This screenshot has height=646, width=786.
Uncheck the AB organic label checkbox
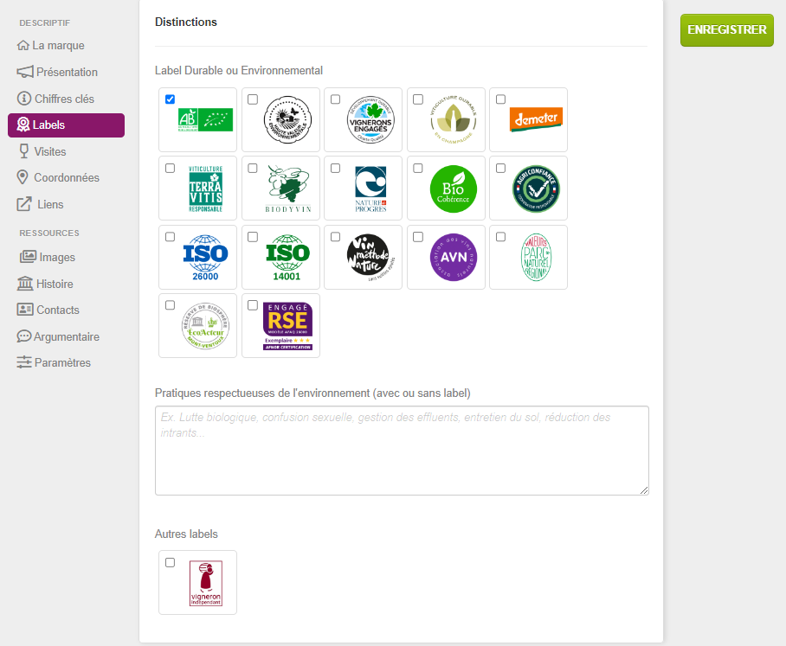170,99
